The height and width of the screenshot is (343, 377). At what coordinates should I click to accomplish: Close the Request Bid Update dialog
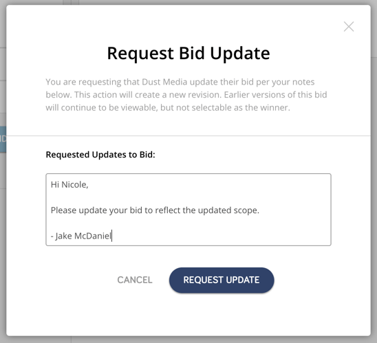click(x=349, y=27)
